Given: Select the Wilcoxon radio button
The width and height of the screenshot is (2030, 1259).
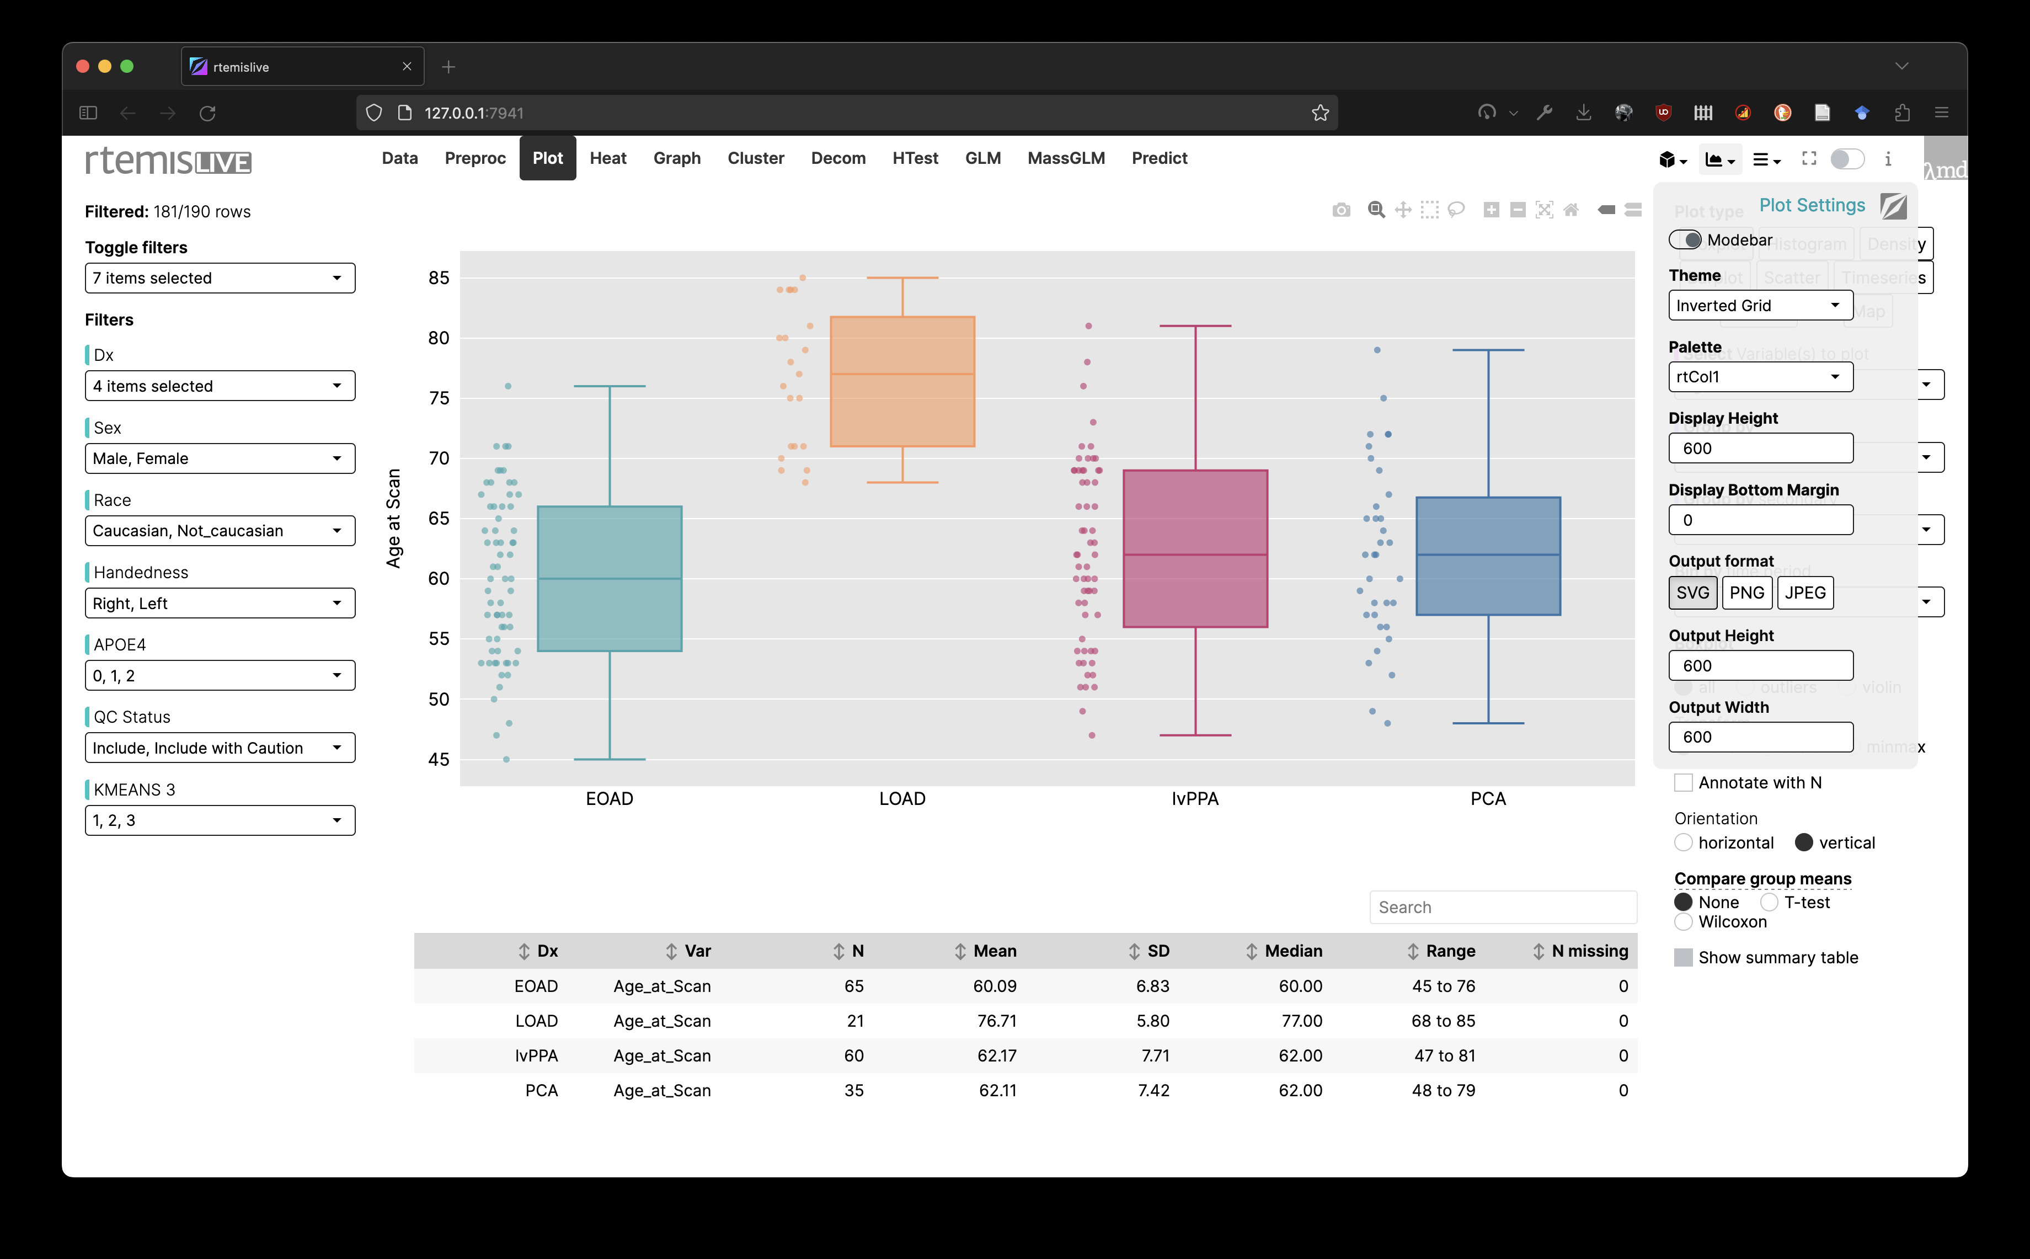Looking at the screenshot, I should click(x=1683, y=922).
